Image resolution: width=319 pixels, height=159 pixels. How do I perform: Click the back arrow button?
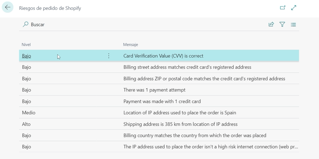tap(8, 8)
